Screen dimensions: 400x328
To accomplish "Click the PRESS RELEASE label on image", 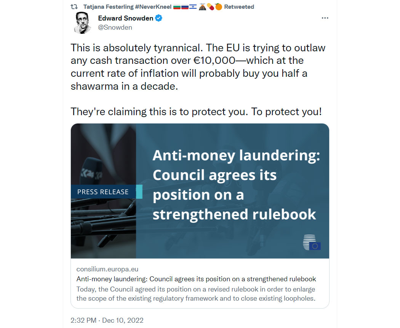I will [x=103, y=192].
